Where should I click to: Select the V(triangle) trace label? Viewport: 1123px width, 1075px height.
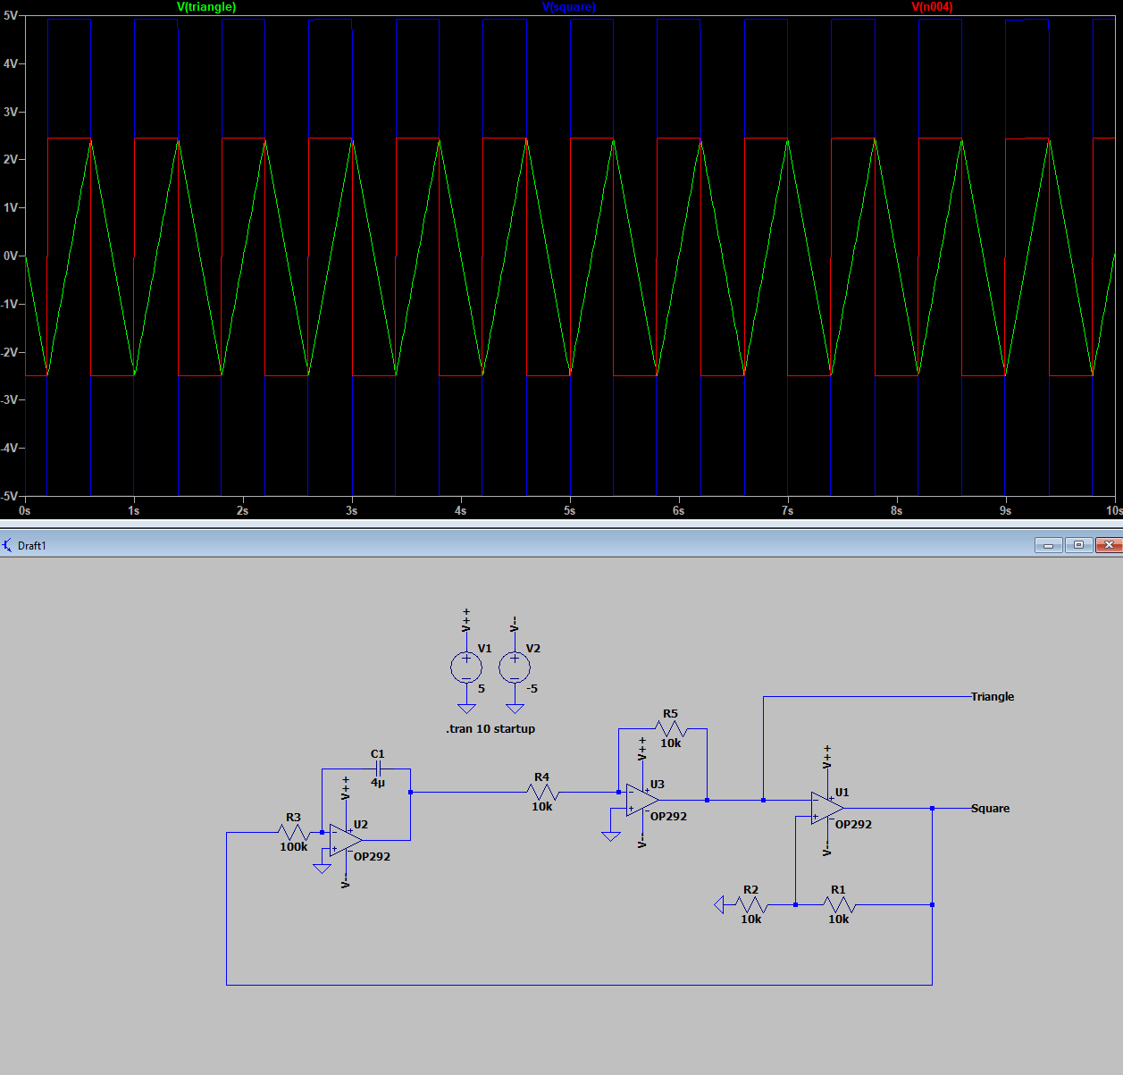[x=207, y=6]
